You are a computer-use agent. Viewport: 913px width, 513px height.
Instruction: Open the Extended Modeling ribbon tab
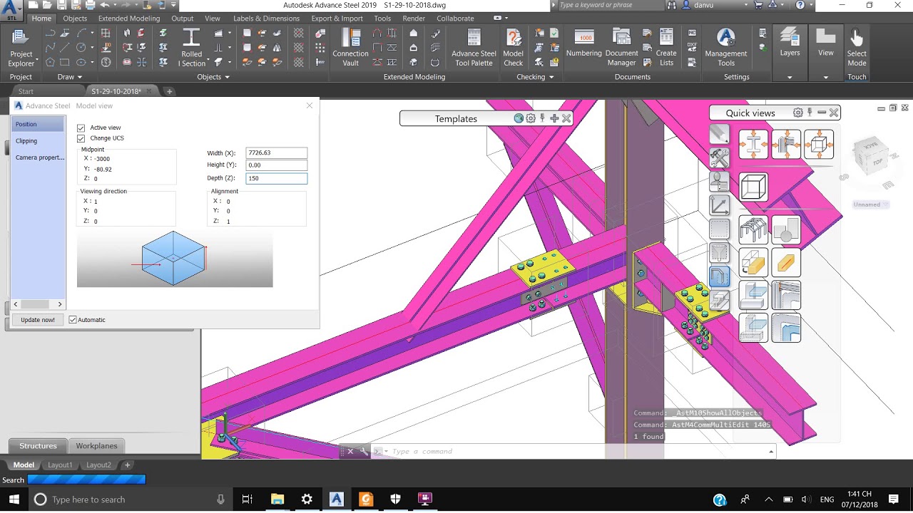tap(129, 19)
